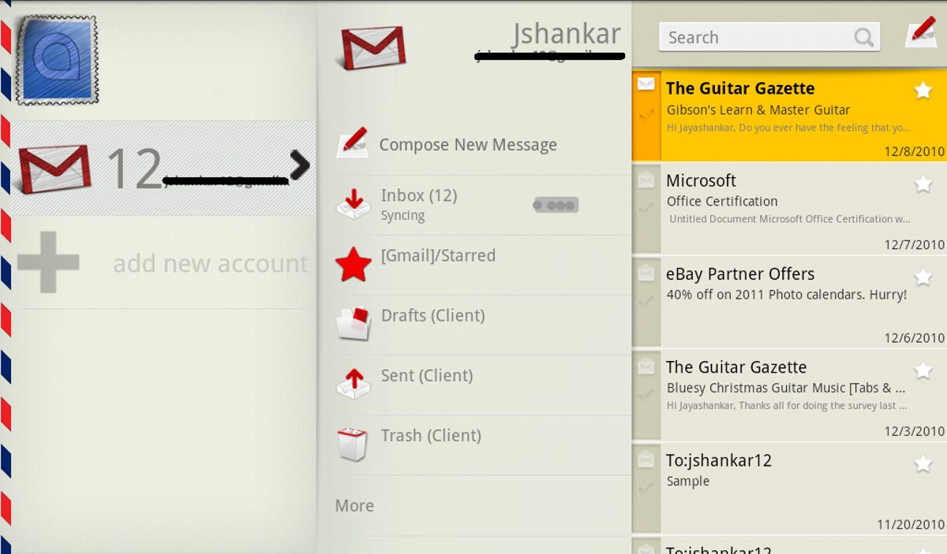The image size is (947, 554).
Task: Click add new account text
Action: point(210,263)
